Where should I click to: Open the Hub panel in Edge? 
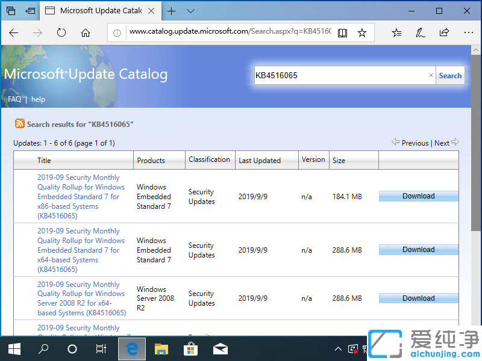[x=395, y=34]
